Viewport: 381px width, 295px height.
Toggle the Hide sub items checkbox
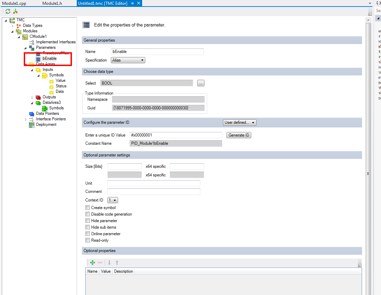(x=87, y=227)
